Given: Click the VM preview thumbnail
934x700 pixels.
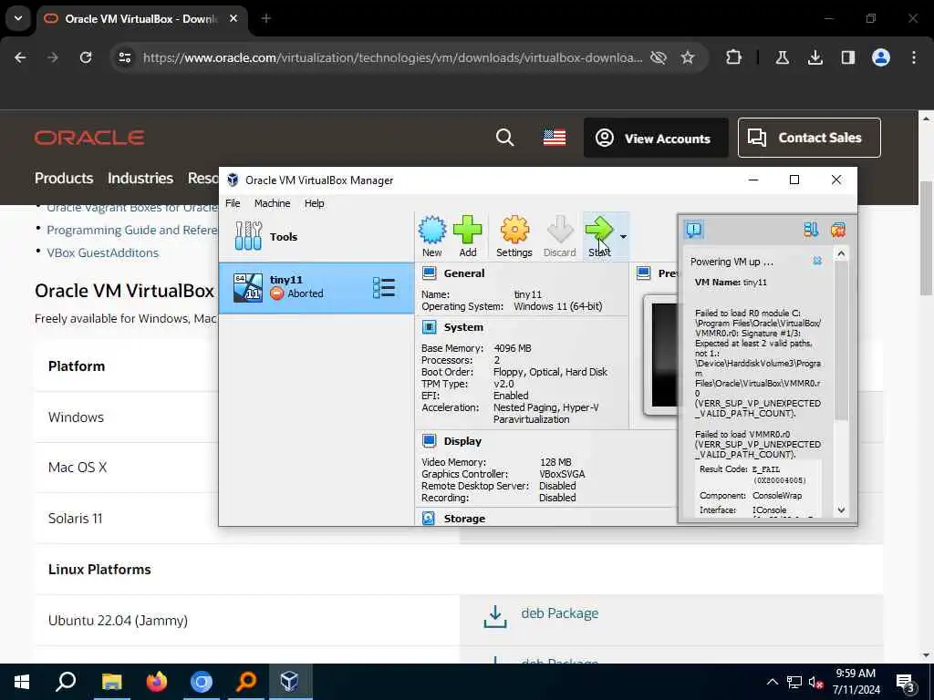Looking at the screenshot, I should (662, 355).
